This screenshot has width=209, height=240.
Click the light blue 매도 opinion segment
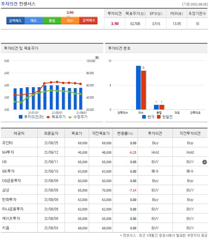(34, 20)
